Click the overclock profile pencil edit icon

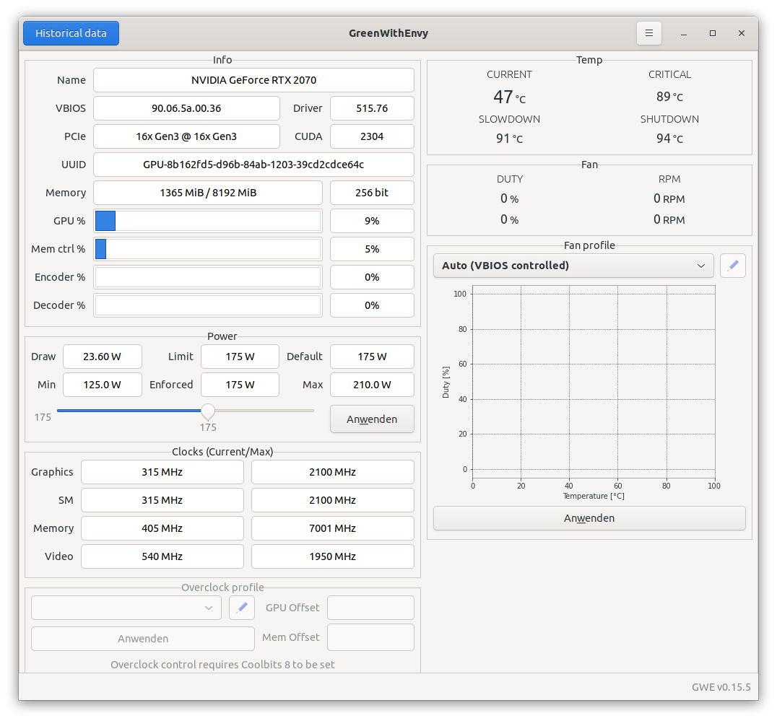[x=242, y=608]
